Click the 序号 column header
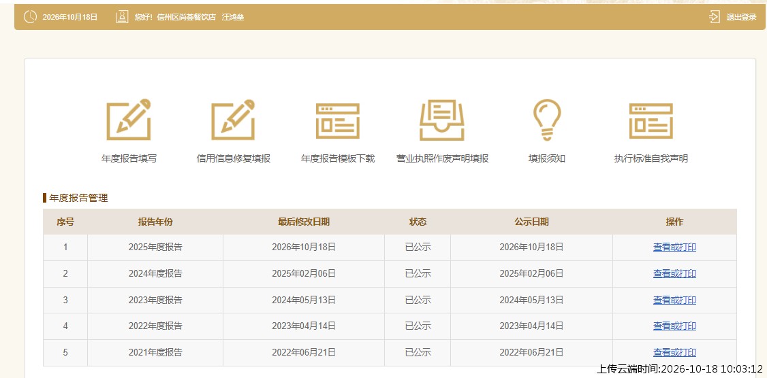767x378 pixels. tap(65, 222)
